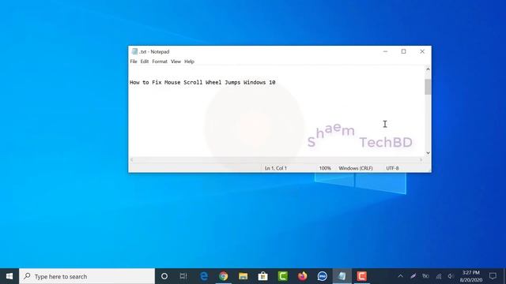
Task: Click the horizontal scrollbar left arrow
Action: click(x=132, y=159)
